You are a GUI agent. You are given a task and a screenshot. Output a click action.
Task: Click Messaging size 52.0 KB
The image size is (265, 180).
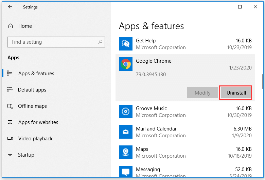pos(243,169)
